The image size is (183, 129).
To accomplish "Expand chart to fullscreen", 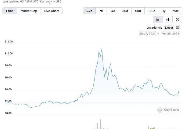I will (x=177, y=20).
